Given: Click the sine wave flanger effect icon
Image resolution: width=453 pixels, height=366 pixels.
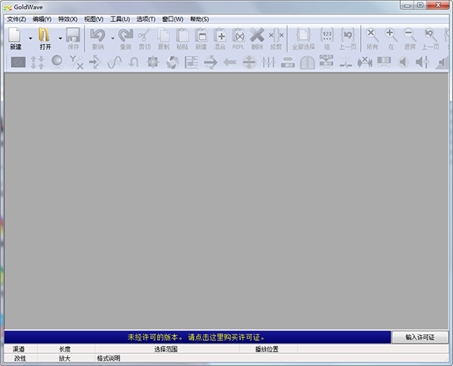Looking at the screenshot, I should (115, 62).
